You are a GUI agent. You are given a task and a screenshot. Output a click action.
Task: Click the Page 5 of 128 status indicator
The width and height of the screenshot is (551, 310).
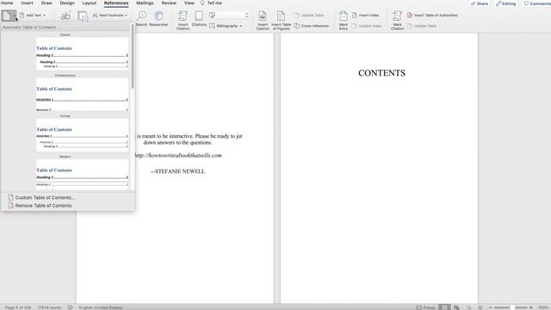[17, 307]
